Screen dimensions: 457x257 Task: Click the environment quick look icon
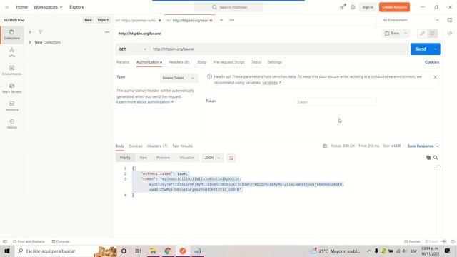tap(450, 20)
